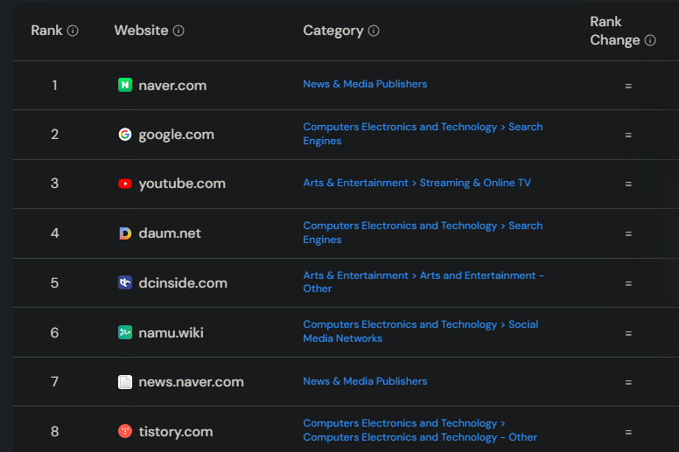679x452 pixels.
Task: Open the naver.com website link
Action: coord(172,85)
